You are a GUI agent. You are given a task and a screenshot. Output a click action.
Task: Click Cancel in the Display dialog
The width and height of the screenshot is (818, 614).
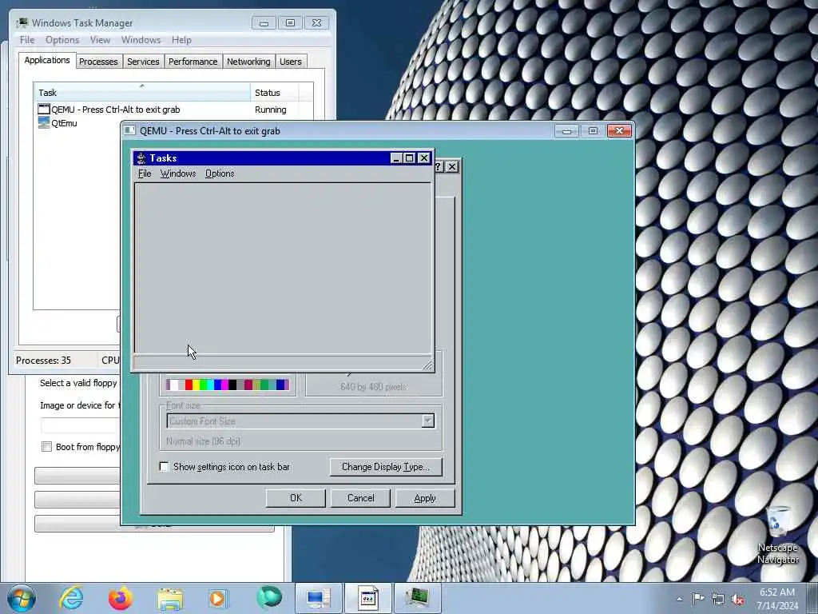coord(360,498)
